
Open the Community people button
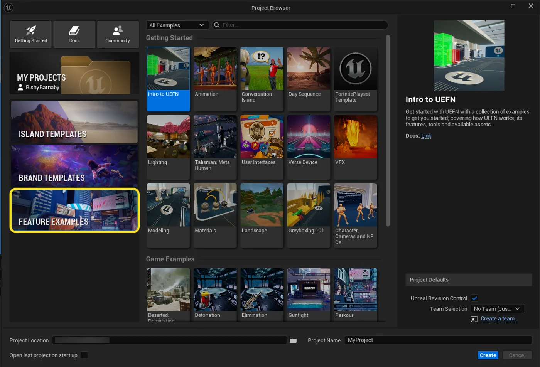[118, 34]
